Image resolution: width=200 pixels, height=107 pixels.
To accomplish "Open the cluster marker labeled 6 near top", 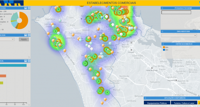I will point(119,13).
